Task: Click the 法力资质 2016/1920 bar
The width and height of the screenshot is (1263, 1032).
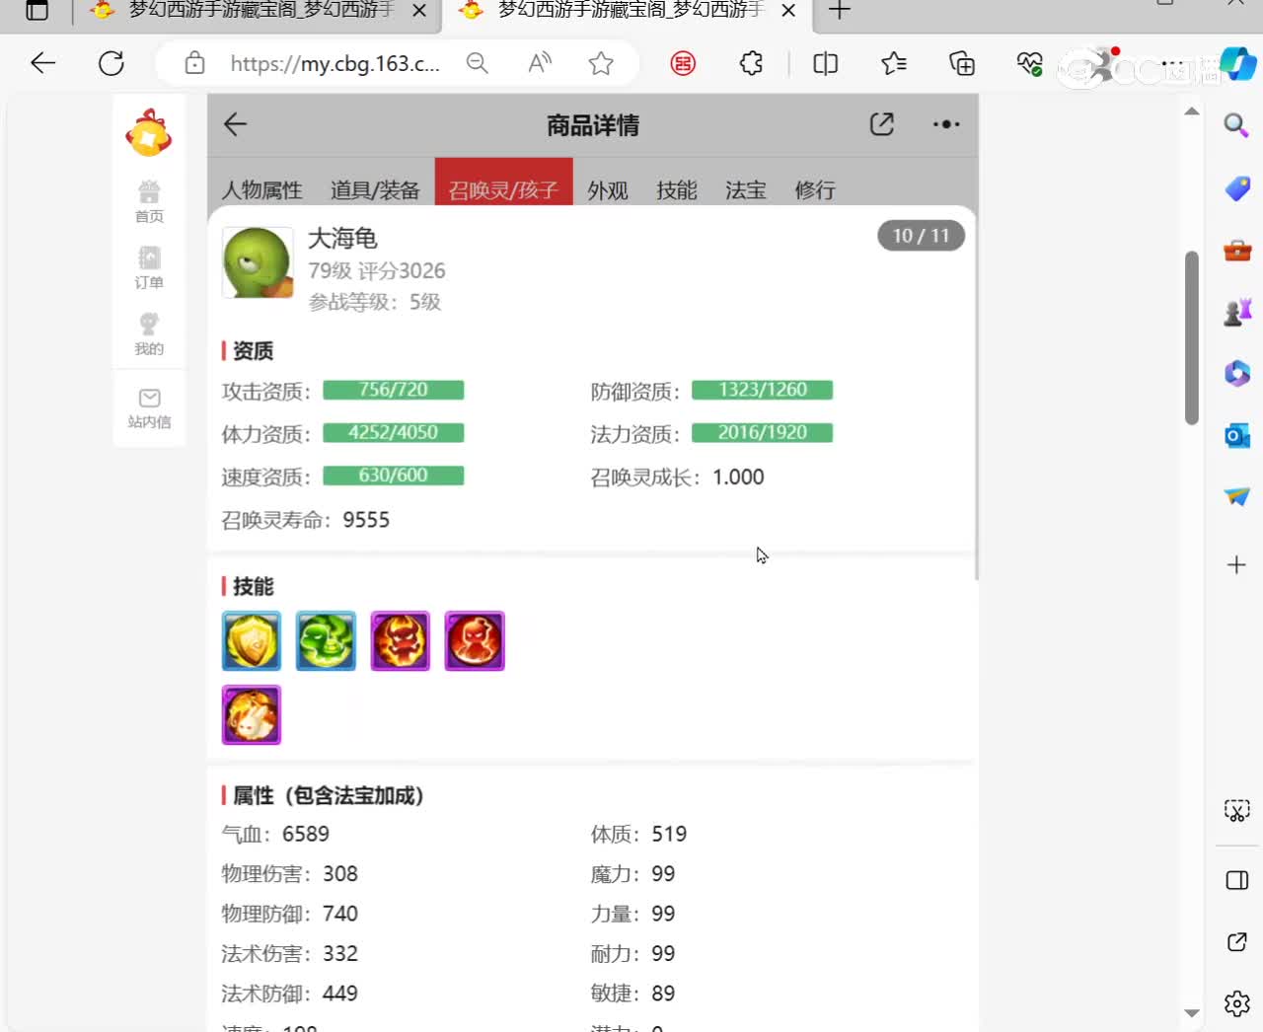Action: pyautogui.click(x=763, y=433)
